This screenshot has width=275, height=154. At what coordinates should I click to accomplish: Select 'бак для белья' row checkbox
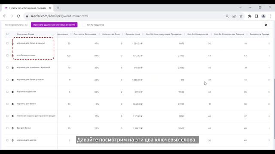(x=7, y=128)
